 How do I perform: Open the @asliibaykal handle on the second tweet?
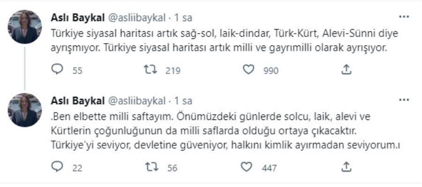[137, 101]
